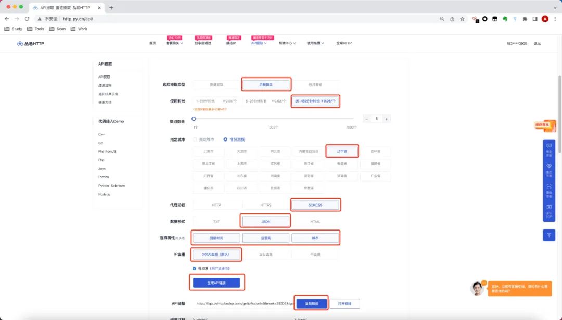
Task: Expand the API提取 navigation dropdown
Action: [x=259, y=43]
